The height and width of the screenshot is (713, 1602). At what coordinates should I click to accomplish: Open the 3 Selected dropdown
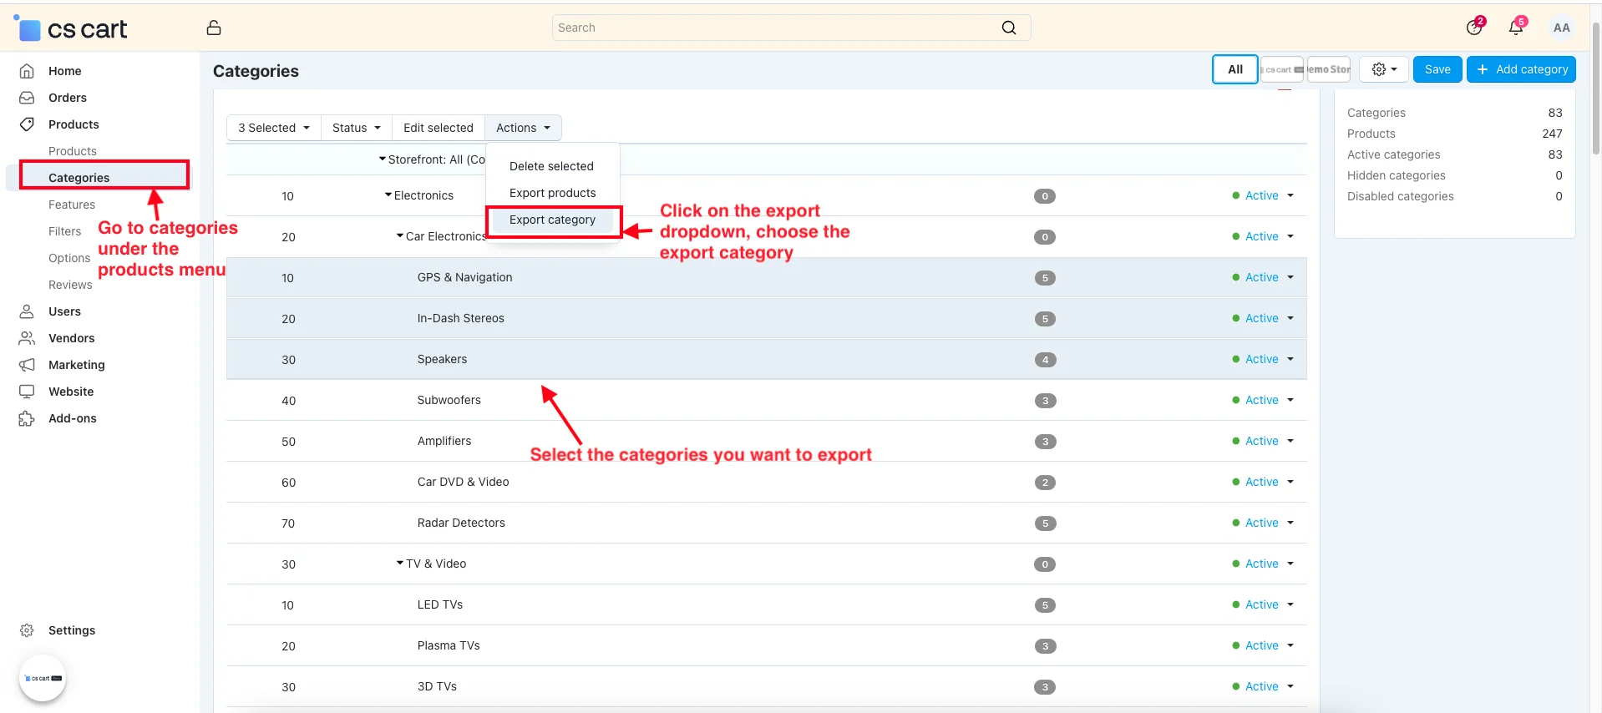pyautogui.click(x=273, y=128)
